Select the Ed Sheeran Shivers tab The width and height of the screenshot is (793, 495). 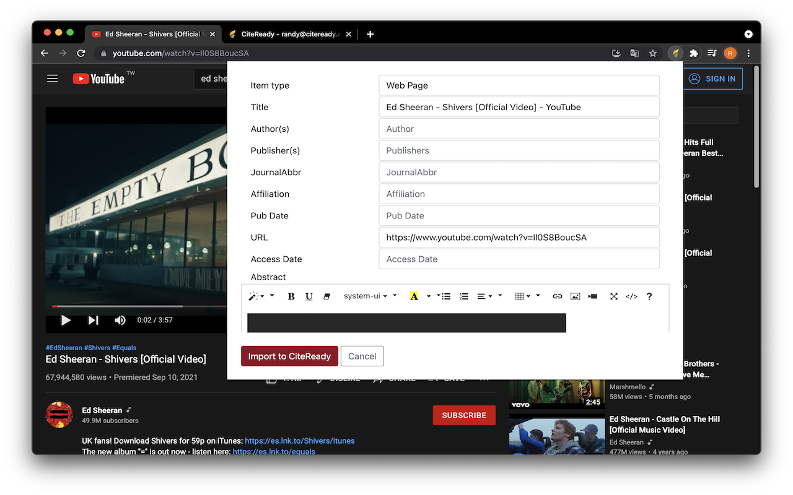152,34
